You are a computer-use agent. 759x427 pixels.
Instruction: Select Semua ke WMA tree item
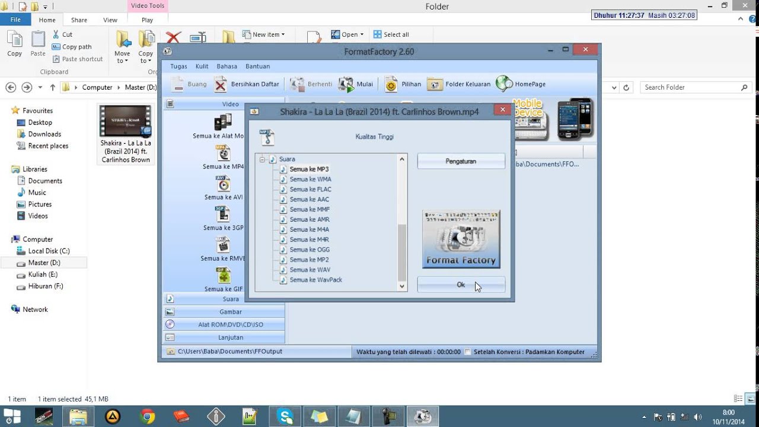click(x=310, y=179)
